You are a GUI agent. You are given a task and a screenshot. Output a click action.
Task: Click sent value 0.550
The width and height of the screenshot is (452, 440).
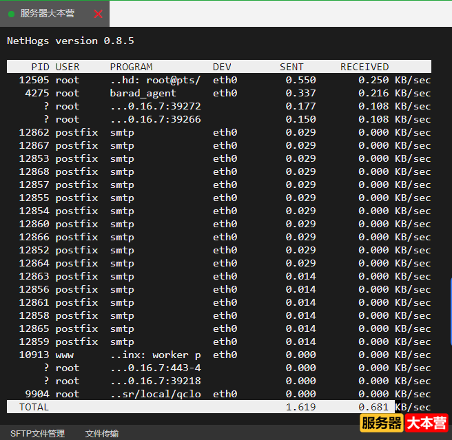(x=300, y=80)
